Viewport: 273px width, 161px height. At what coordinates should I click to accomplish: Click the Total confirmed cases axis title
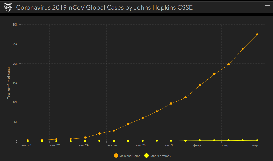click(x=9, y=83)
